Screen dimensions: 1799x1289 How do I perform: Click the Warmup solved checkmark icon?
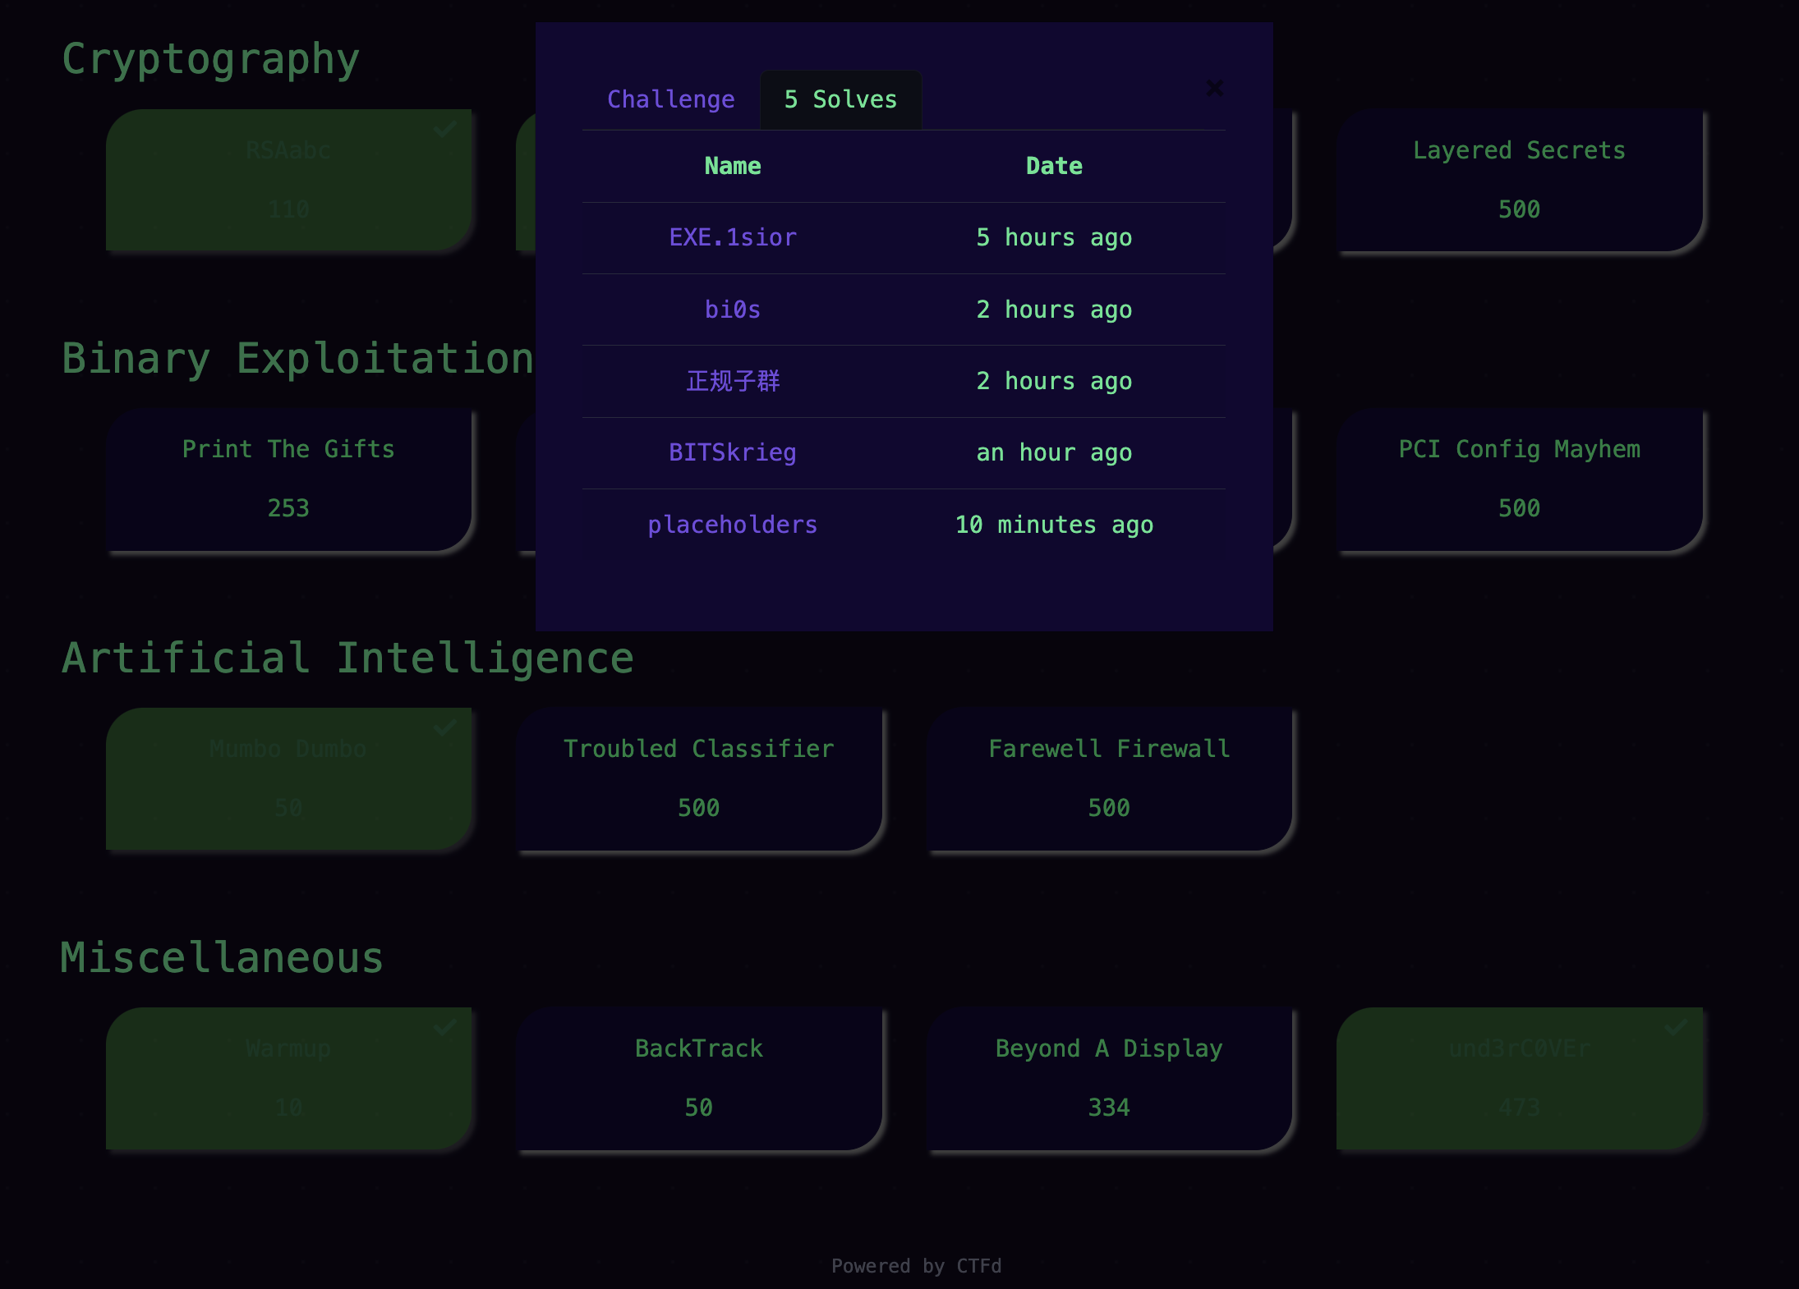[x=444, y=1027]
